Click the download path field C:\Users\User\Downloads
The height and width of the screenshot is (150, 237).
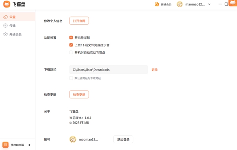(109, 70)
